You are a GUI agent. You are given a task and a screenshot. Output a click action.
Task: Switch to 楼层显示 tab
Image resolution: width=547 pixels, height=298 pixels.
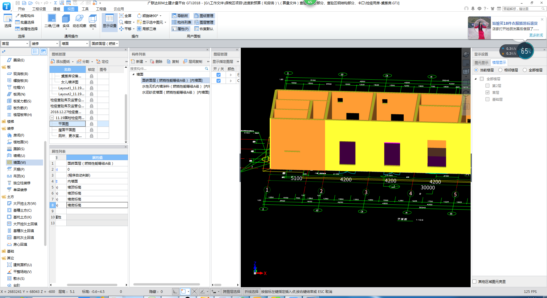coord(499,63)
